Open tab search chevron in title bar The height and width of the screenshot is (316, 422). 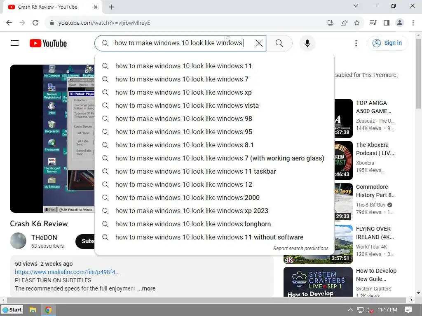pyautogui.click(x=356, y=6)
